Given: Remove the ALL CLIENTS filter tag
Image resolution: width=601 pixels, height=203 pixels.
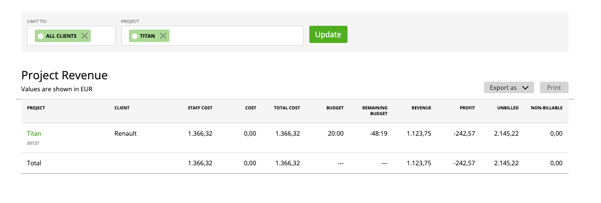Looking at the screenshot, I should pos(84,36).
